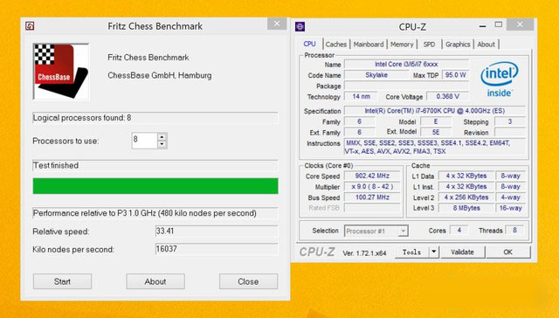Screen dimensions: 559x318
Task: Click the Code Name value Skylake
Action: (376, 75)
